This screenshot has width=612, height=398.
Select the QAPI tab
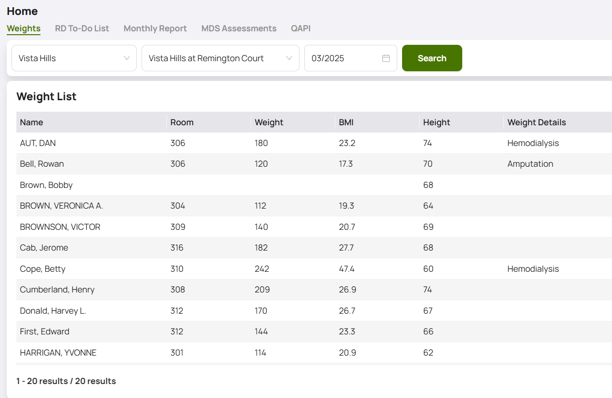(300, 28)
